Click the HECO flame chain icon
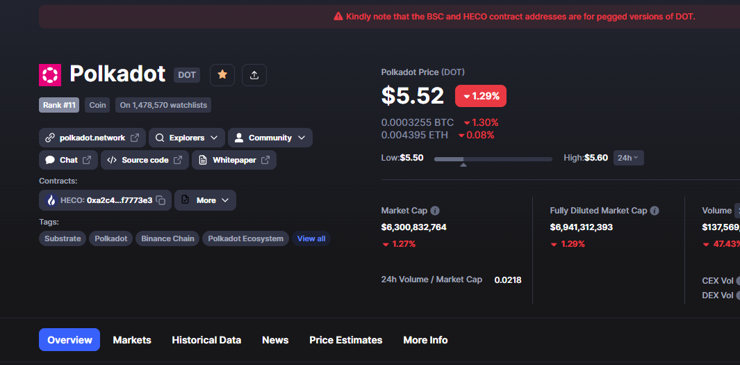 pos(51,200)
